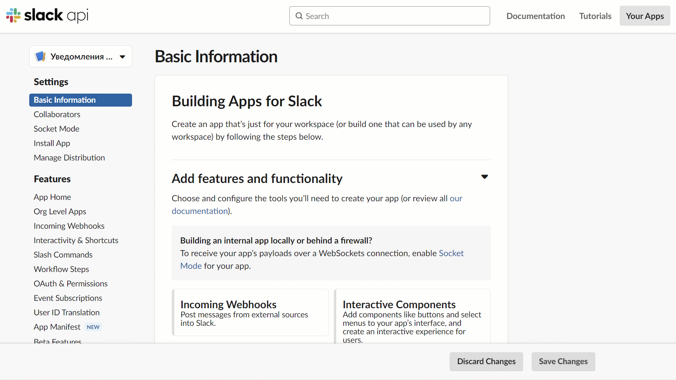Click the Features section label
Viewport: 676px width, 380px height.
tap(52, 179)
